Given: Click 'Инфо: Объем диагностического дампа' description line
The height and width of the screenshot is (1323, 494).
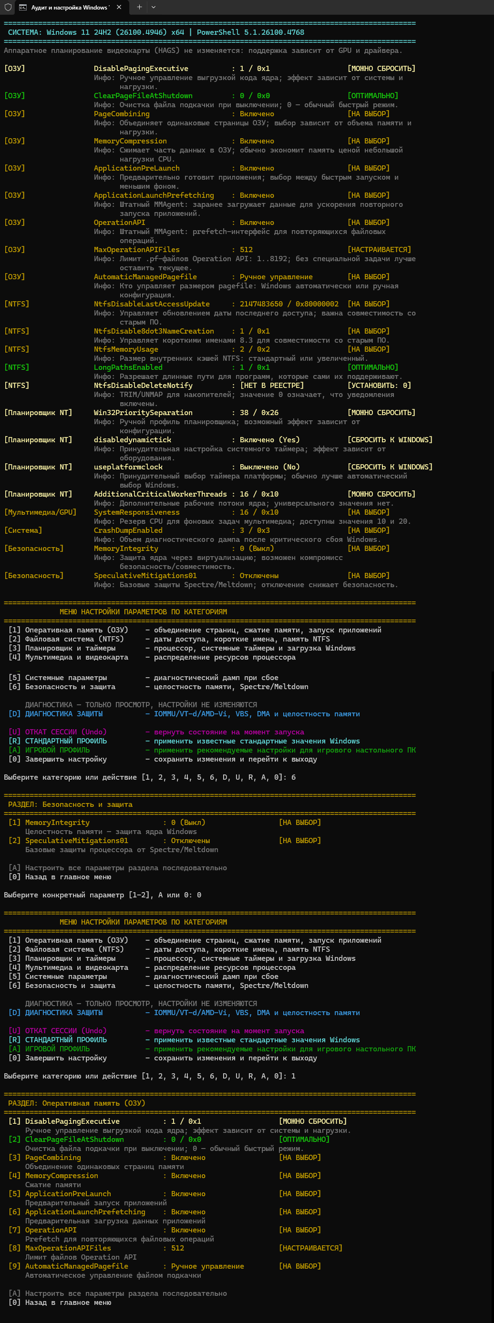Looking at the screenshot, I should click(237, 539).
